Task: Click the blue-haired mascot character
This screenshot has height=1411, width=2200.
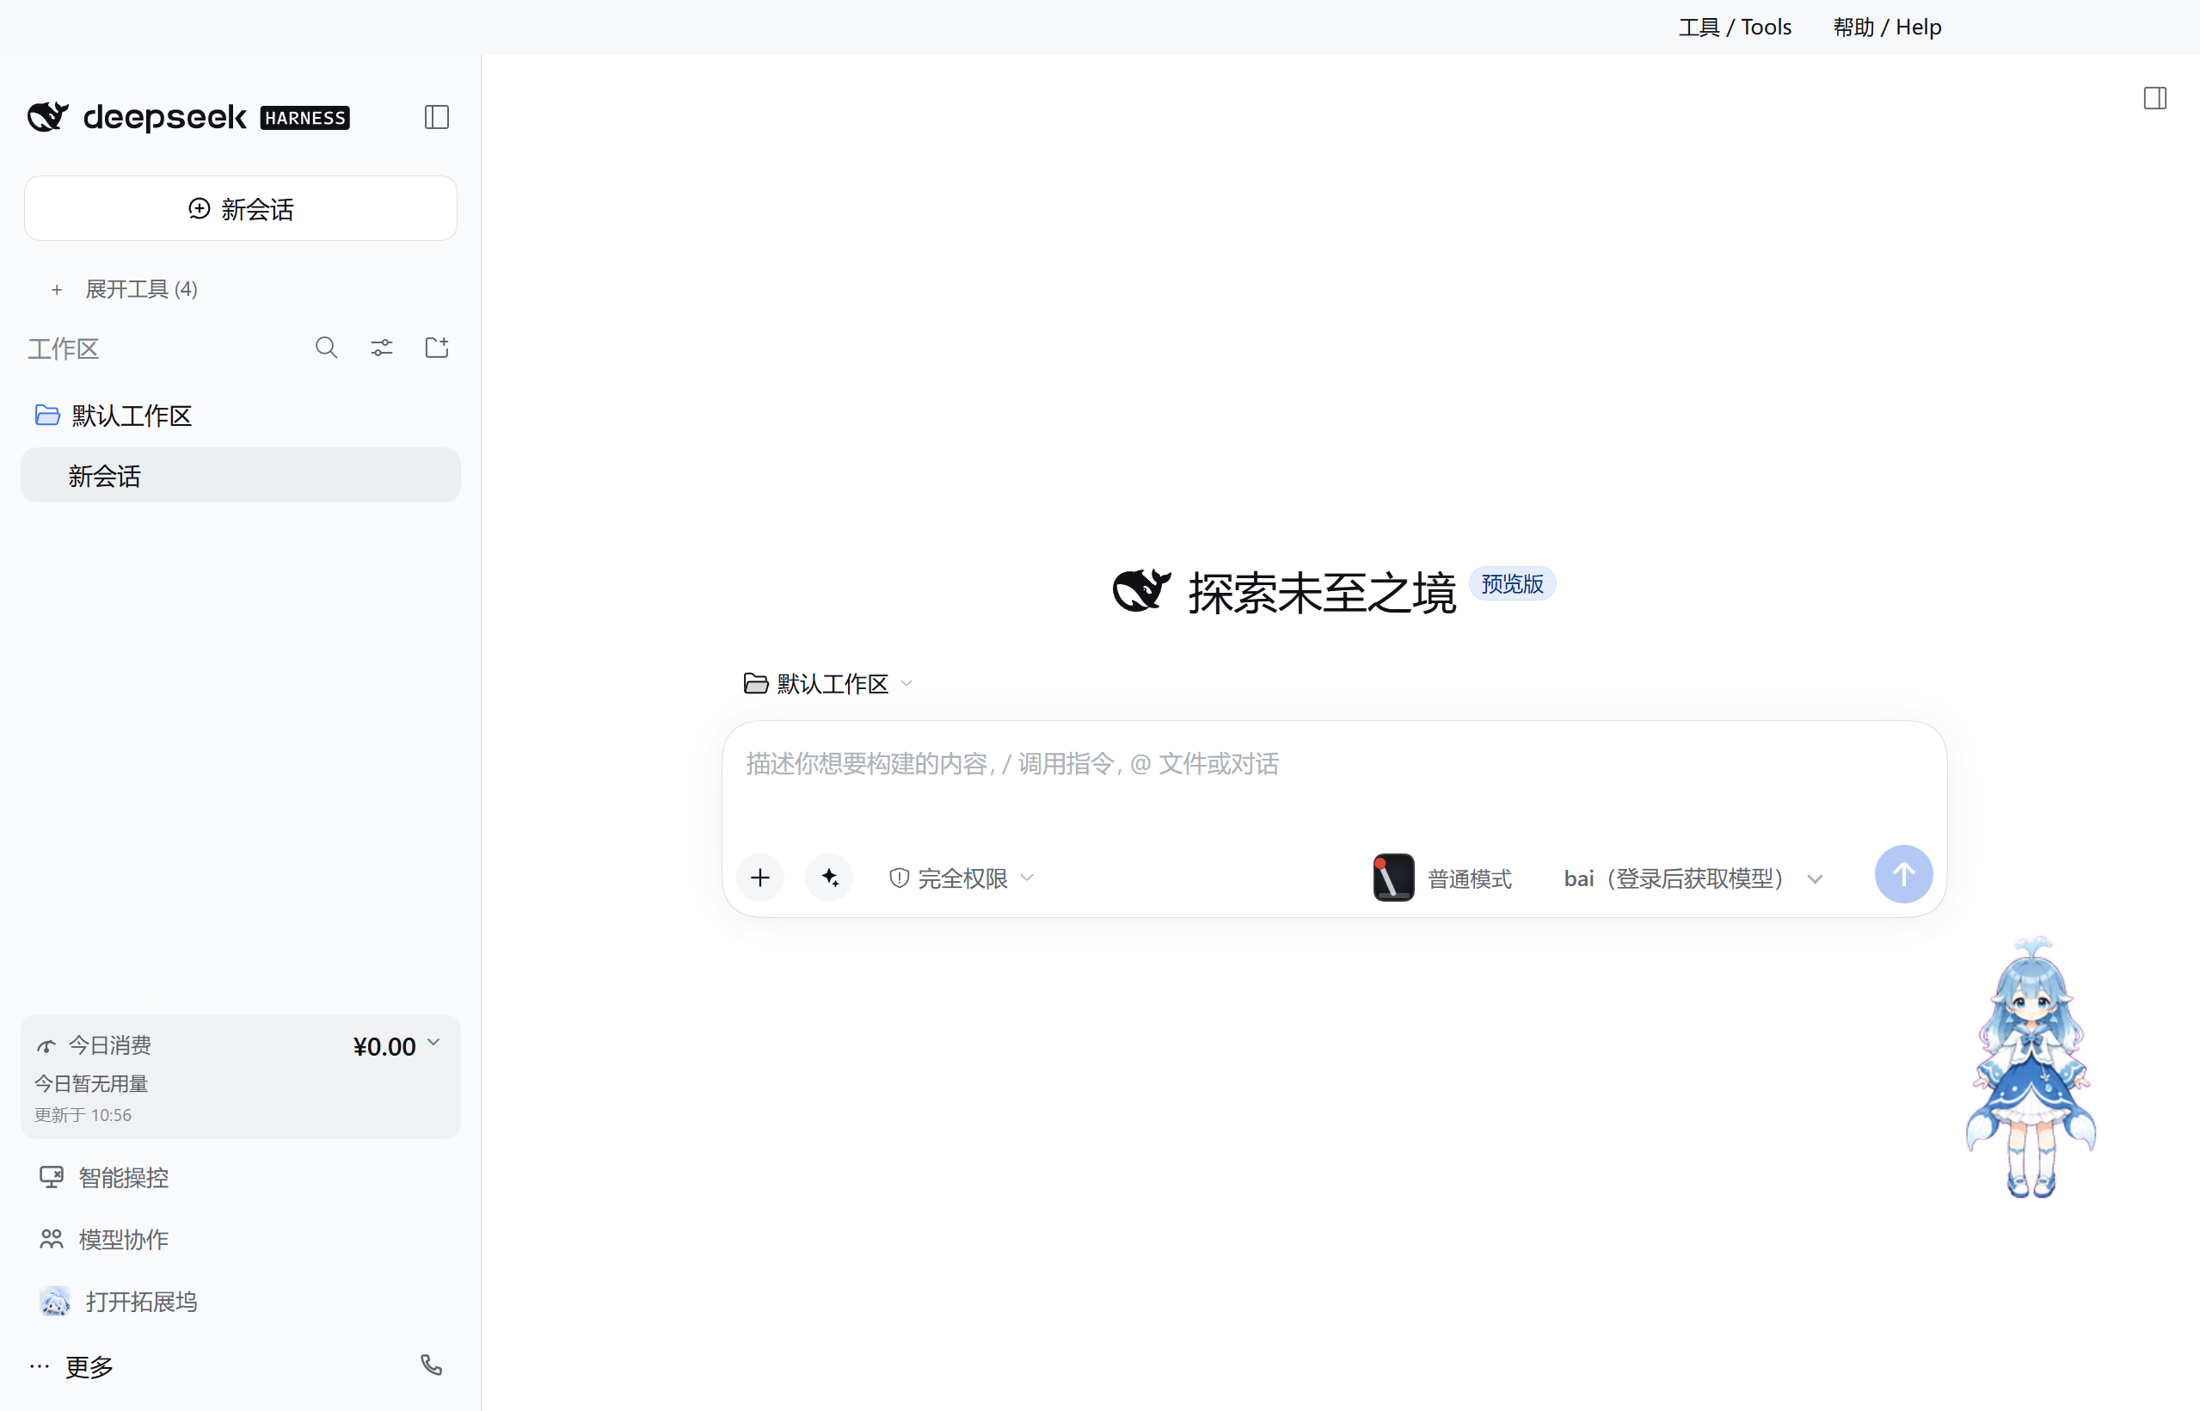Action: pyautogui.click(x=2031, y=1068)
